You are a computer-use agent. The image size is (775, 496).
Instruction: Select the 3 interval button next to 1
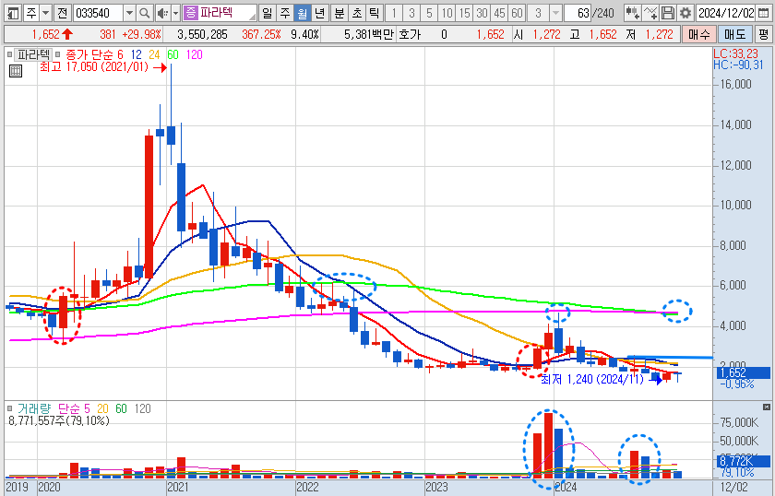[411, 13]
